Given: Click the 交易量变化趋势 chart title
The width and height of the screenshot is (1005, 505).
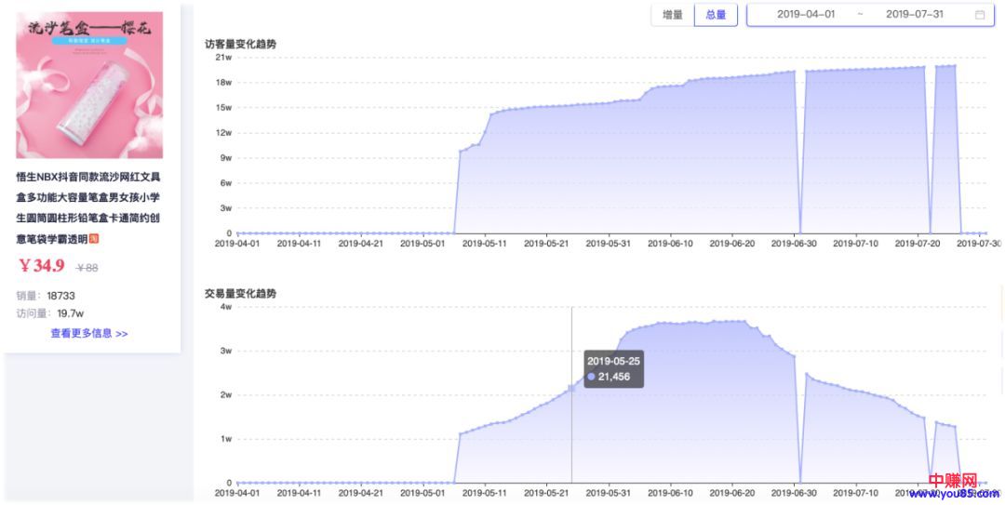Looking at the screenshot, I should point(240,293).
